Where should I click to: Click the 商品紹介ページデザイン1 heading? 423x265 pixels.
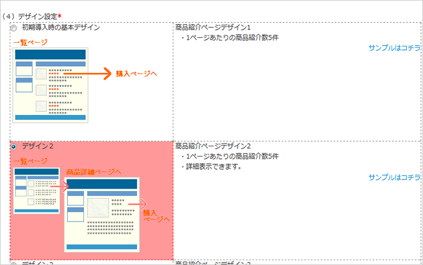pyautogui.click(x=213, y=28)
